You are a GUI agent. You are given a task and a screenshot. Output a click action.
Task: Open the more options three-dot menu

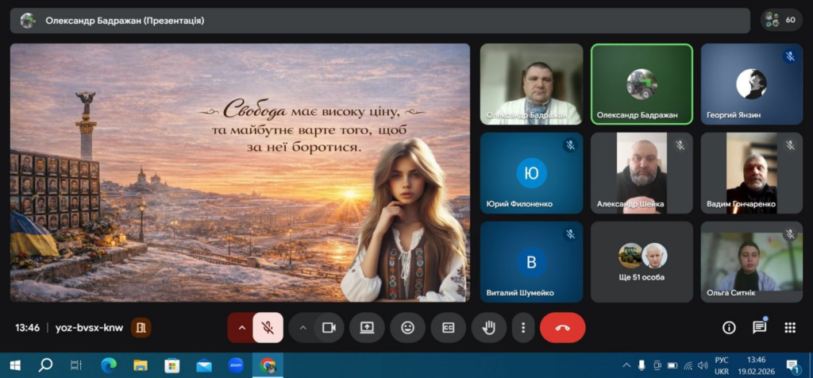pyautogui.click(x=522, y=327)
